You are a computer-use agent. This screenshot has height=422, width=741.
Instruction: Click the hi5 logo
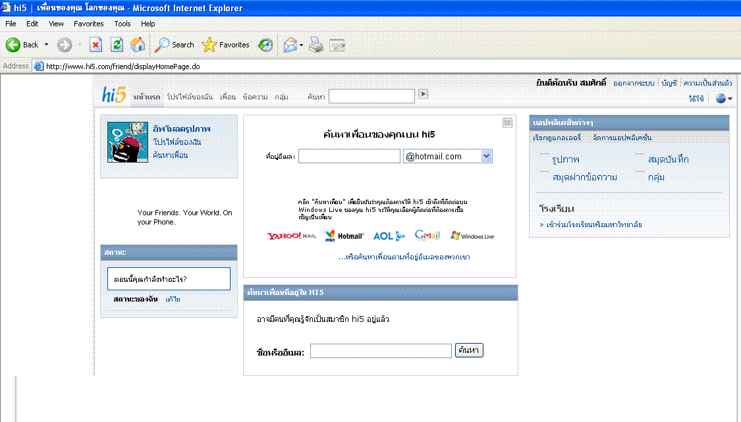pyautogui.click(x=114, y=95)
